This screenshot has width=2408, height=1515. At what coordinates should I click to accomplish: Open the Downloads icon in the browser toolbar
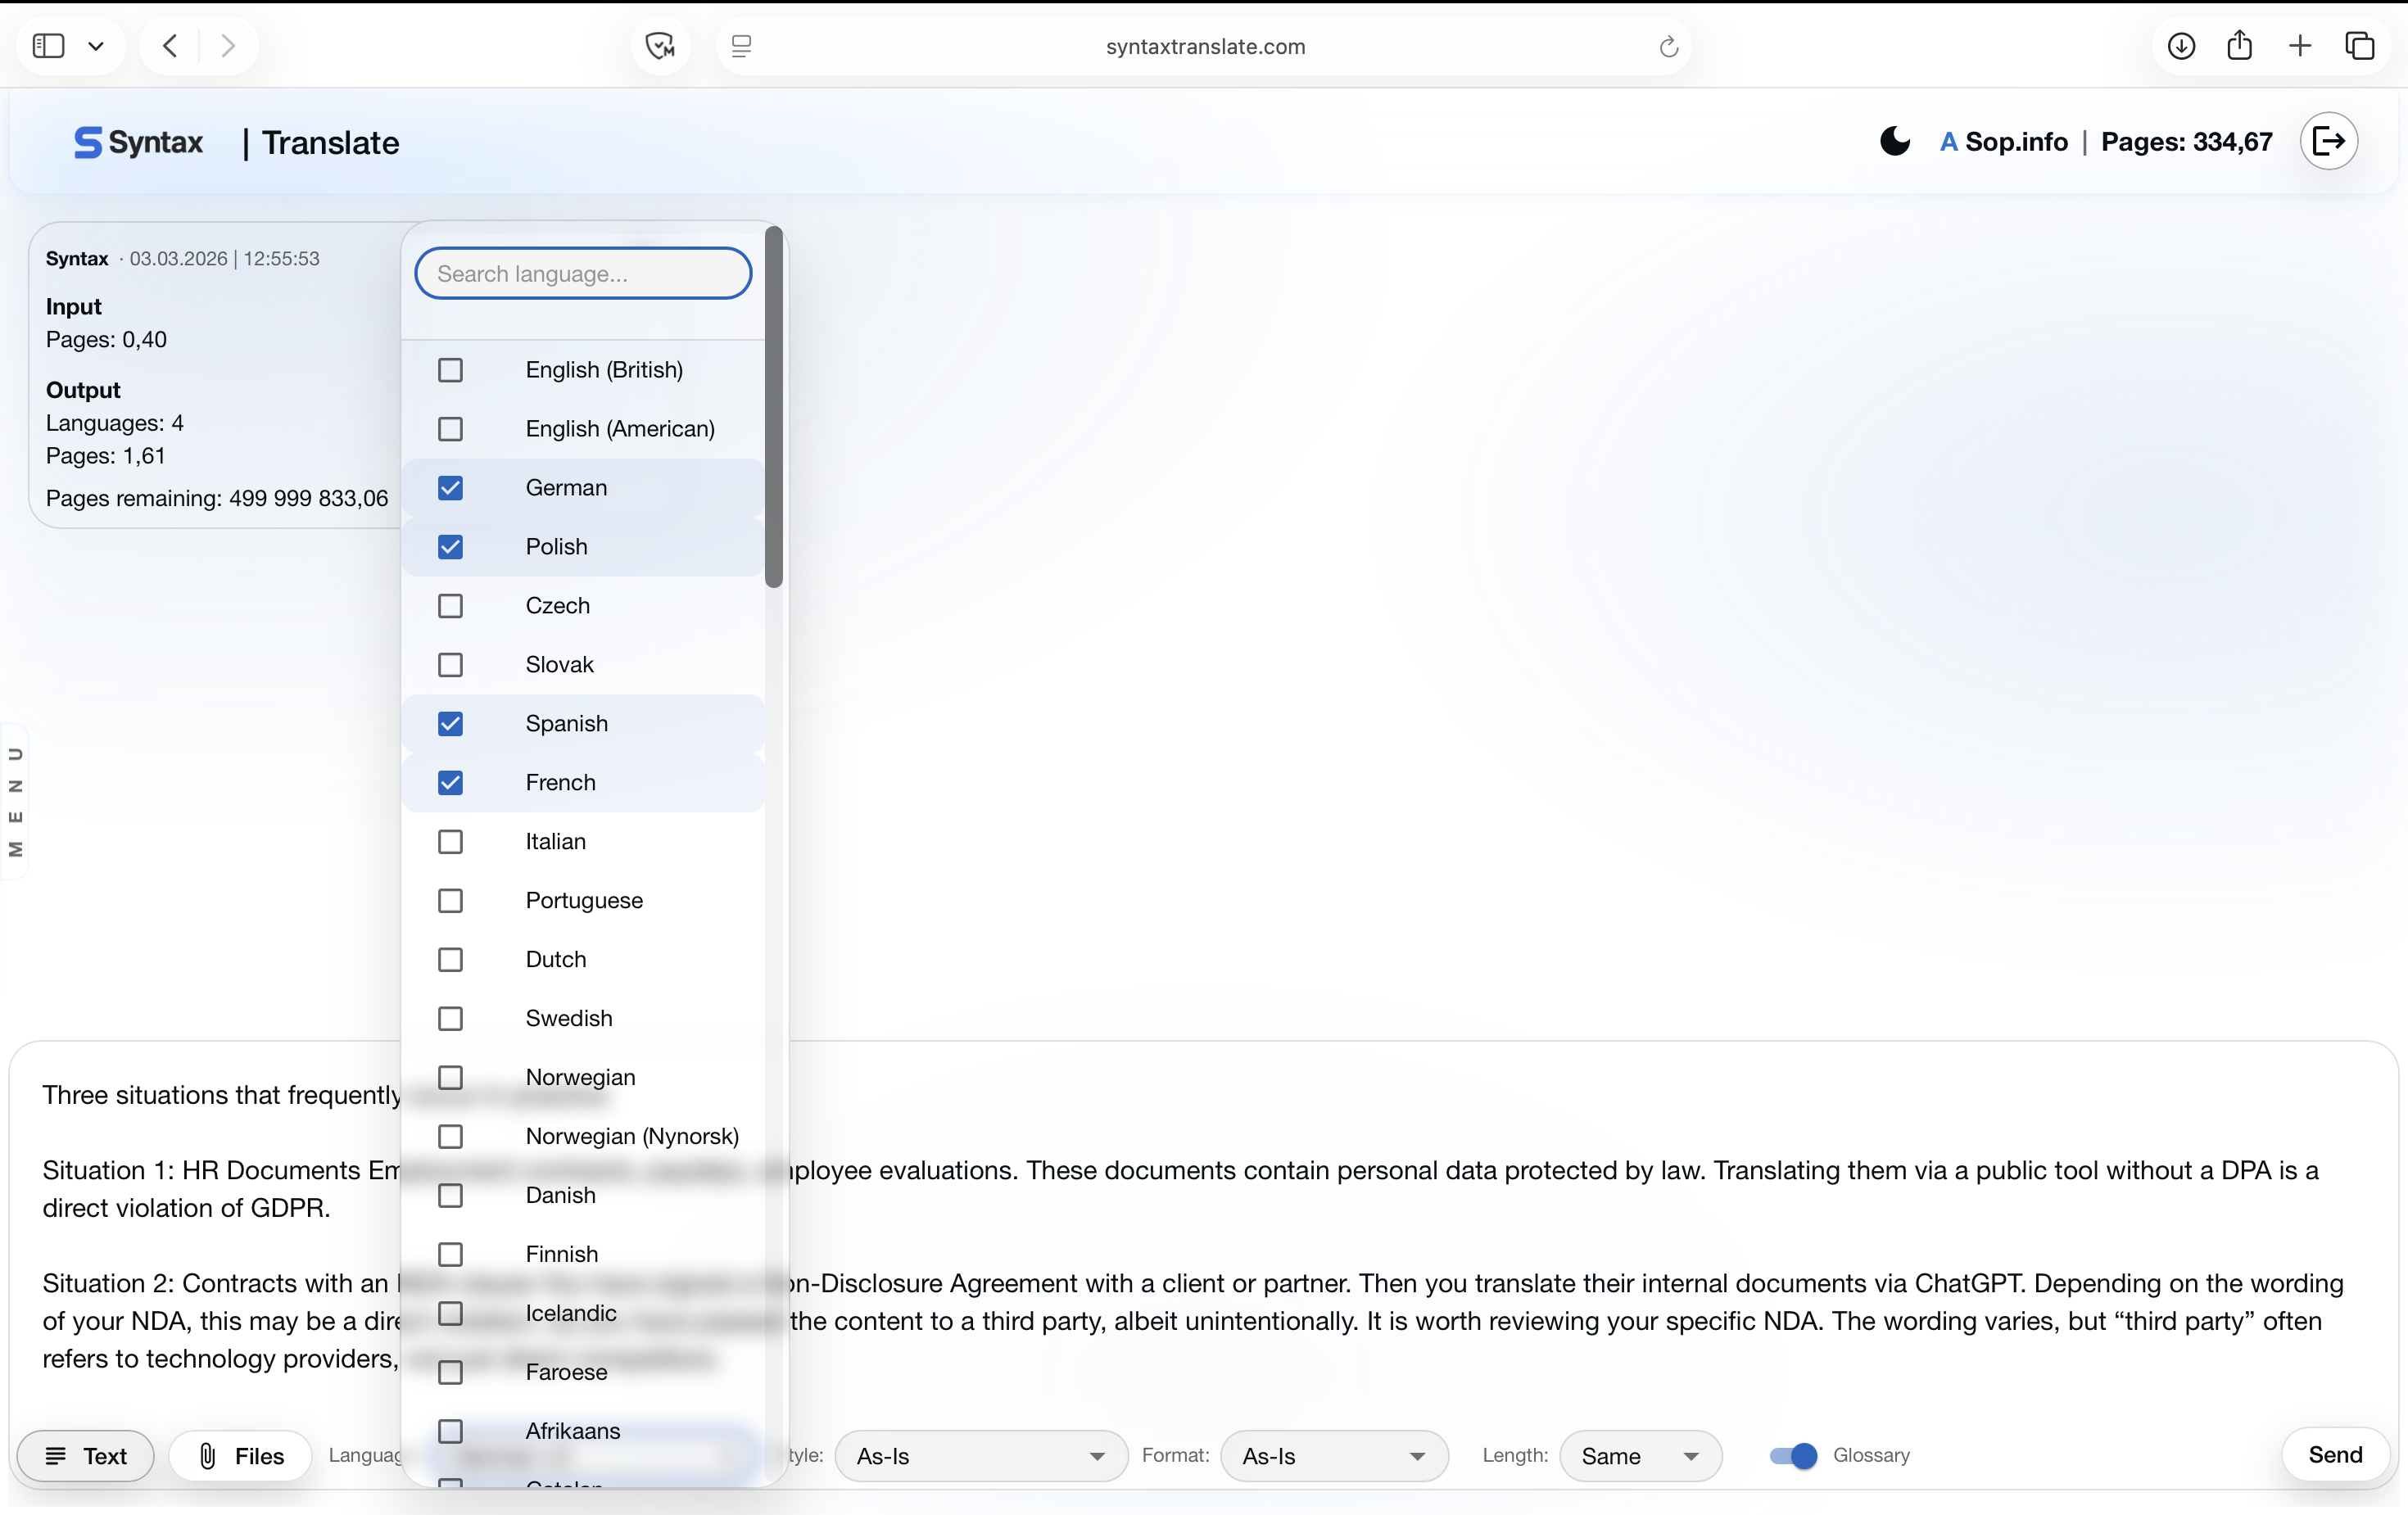[x=2181, y=45]
